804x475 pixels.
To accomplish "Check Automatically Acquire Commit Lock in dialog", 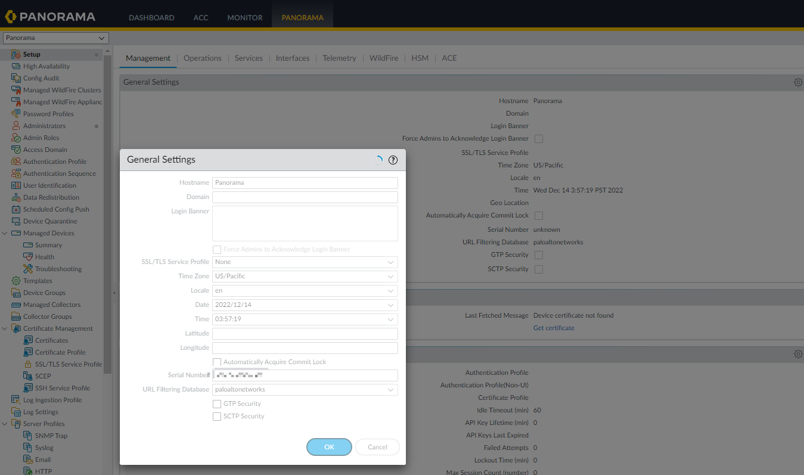I will point(217,362).
